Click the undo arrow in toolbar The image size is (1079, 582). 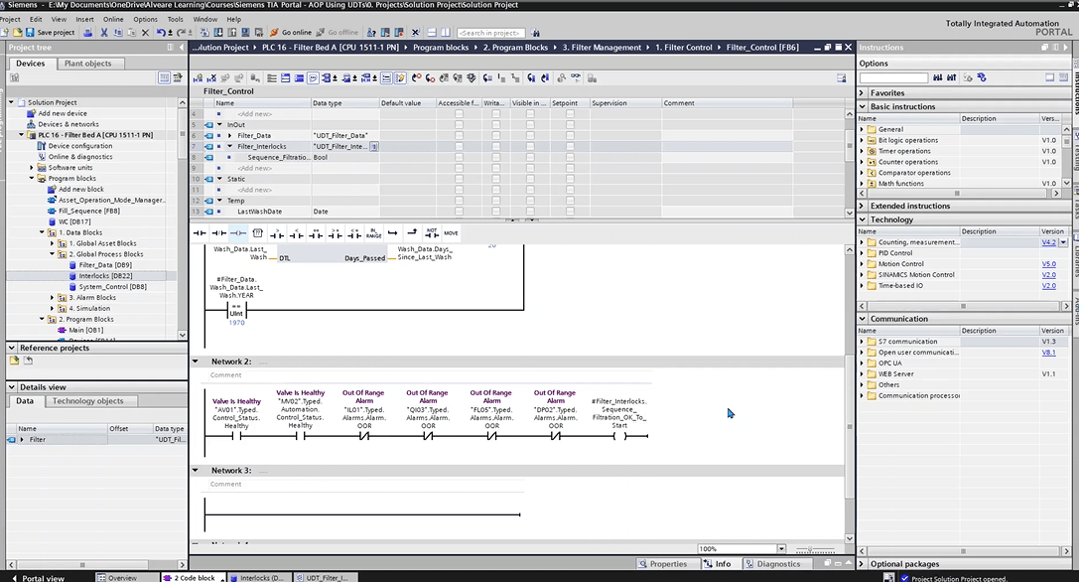point(161,33)
